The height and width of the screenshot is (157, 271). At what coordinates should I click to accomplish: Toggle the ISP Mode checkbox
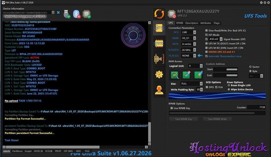click(206, 35)
